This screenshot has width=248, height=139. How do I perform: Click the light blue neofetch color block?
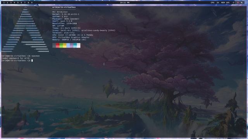(68, 46)
